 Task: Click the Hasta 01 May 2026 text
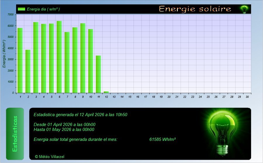(64, 130)
